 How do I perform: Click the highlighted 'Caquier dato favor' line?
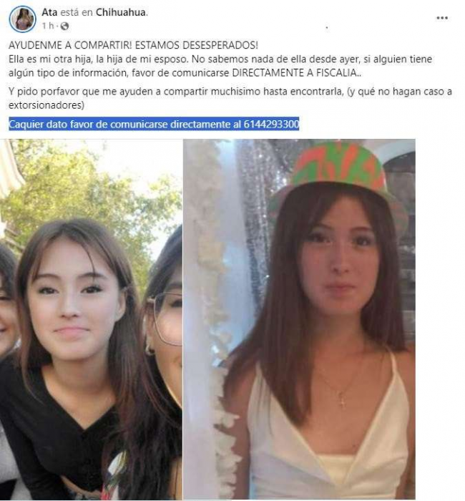154,124
